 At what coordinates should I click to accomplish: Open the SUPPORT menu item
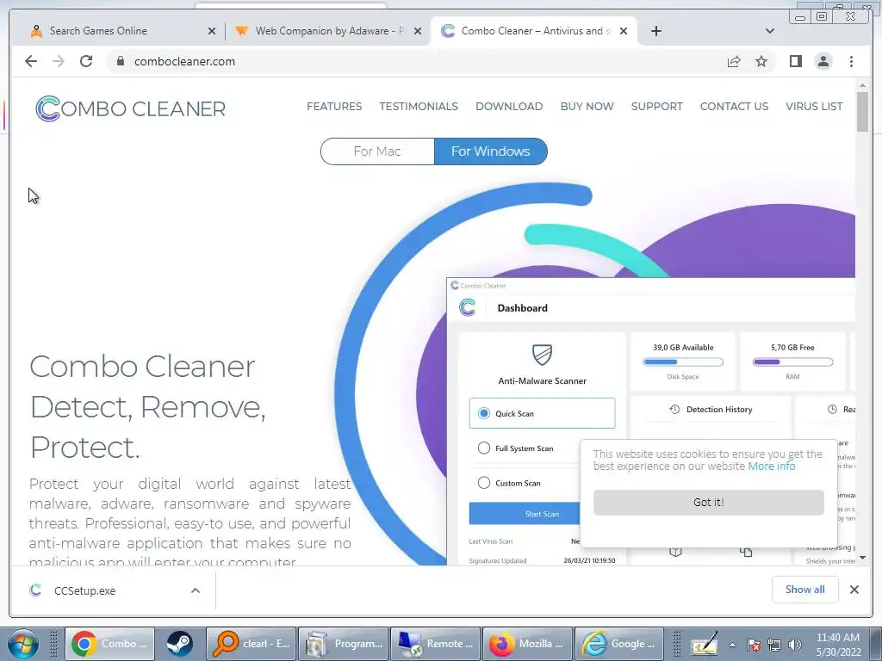(x=656, y=106)
